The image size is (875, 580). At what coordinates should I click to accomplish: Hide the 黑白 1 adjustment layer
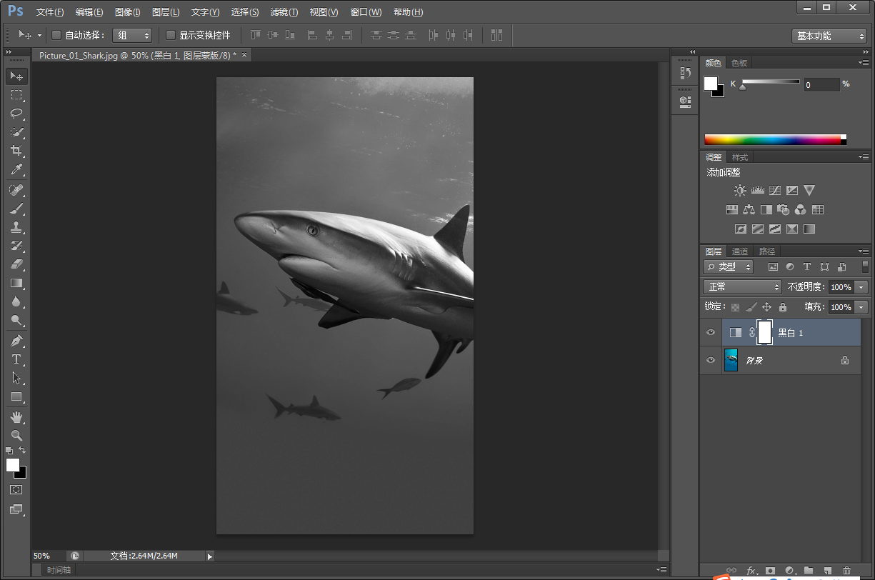(710, 333)
